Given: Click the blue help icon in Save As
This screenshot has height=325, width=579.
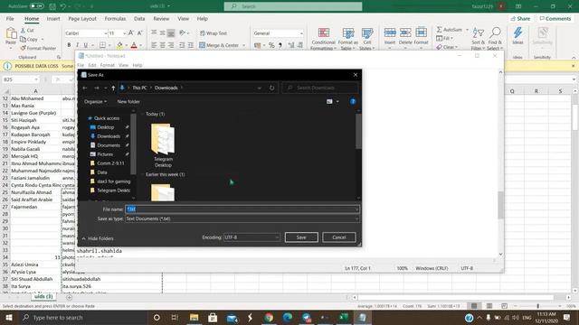Looking at the screenshot, I should pos(353,101).
